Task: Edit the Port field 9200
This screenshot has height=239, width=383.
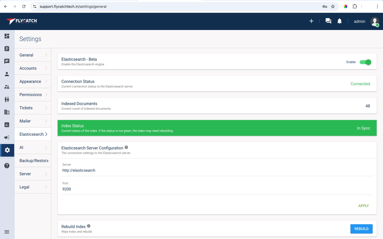Action: [217, 189]
